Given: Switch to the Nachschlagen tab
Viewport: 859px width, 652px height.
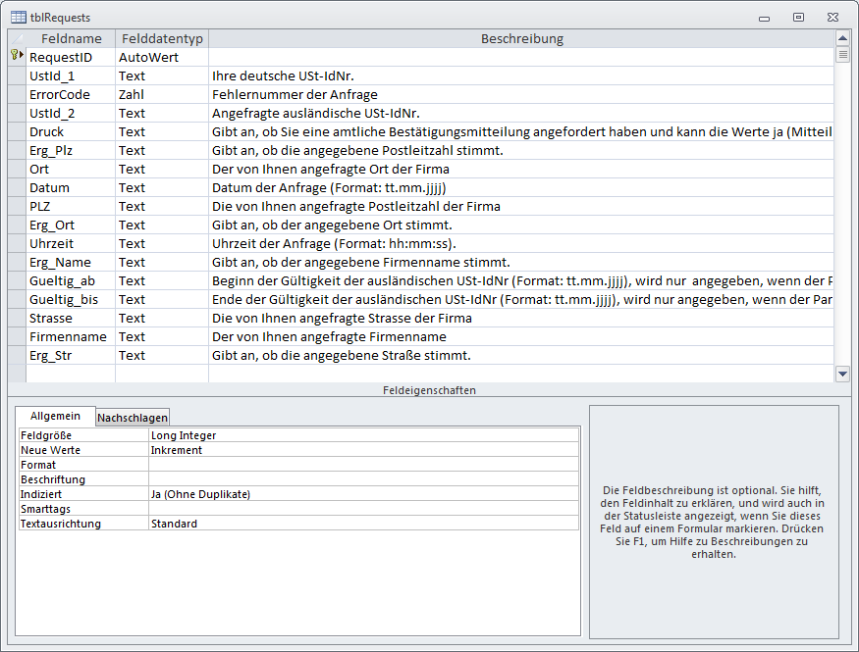Looking at the screenshot, I should [x=133, y=418].
